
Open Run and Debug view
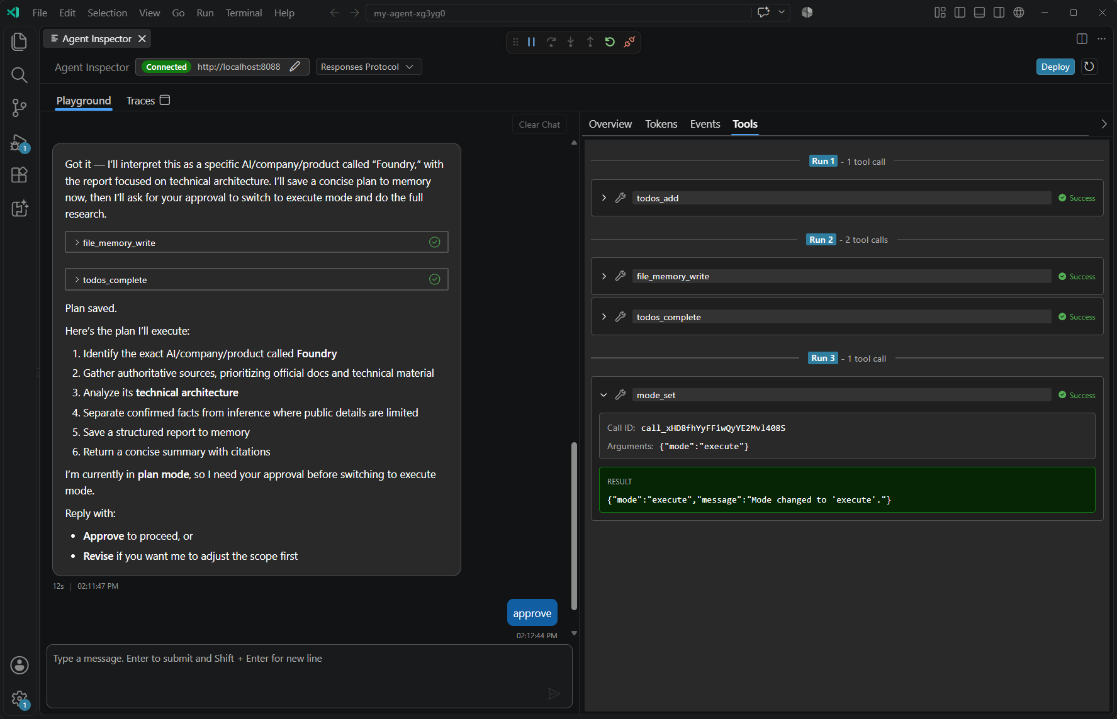pos(20,143)
